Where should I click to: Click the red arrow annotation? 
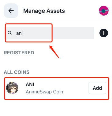[54, 52]
